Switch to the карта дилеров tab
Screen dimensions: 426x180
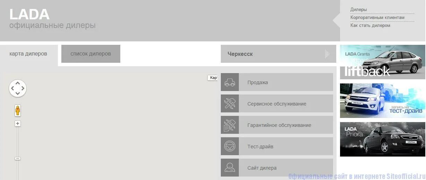pyautogui.click(x=29, y=54)
